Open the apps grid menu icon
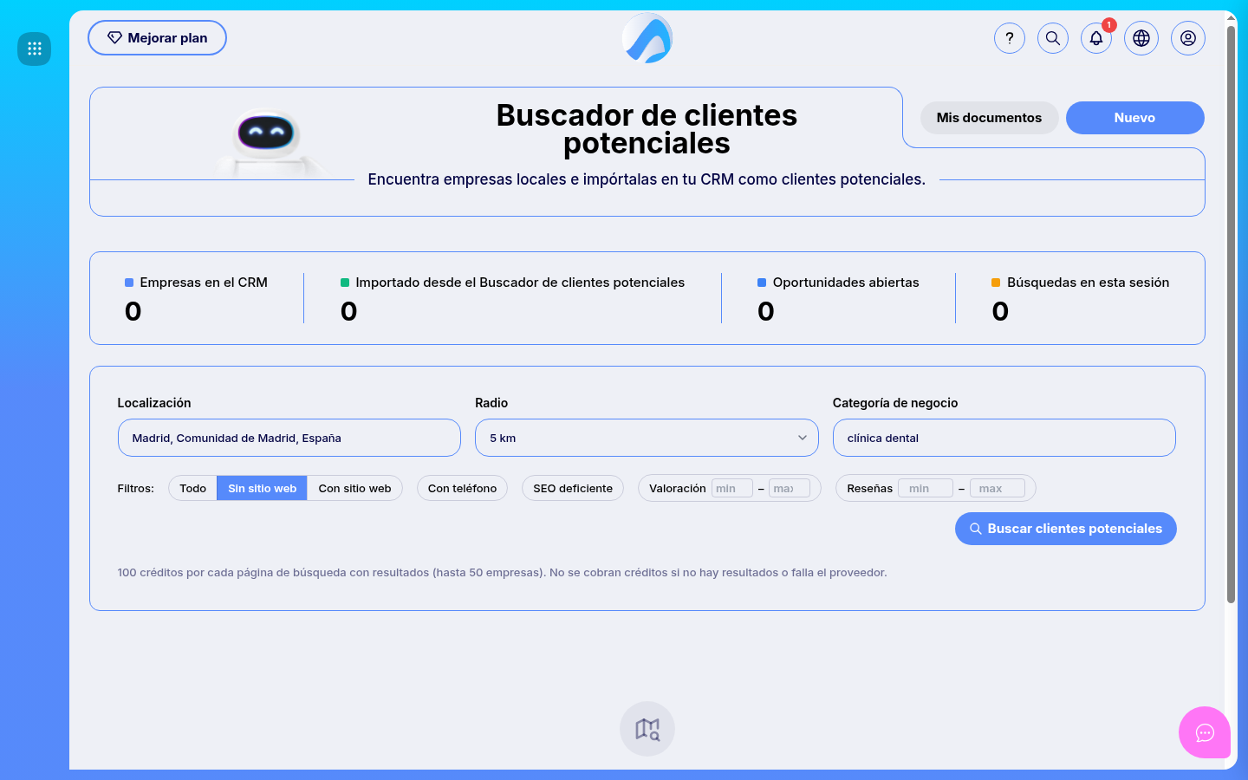The image size is (1248, 780). [x=35, y=49]
